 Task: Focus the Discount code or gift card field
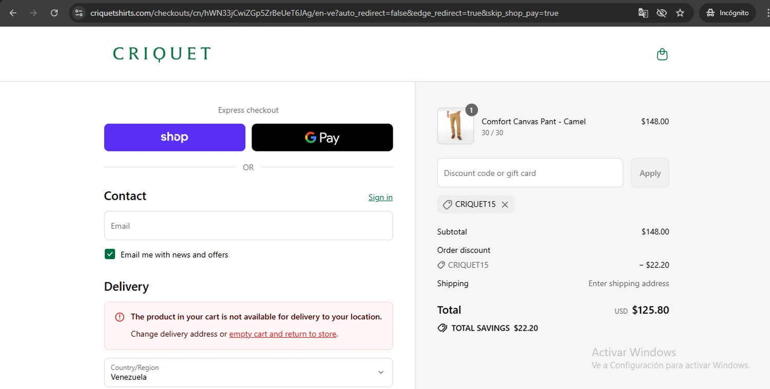coord(530,173)
